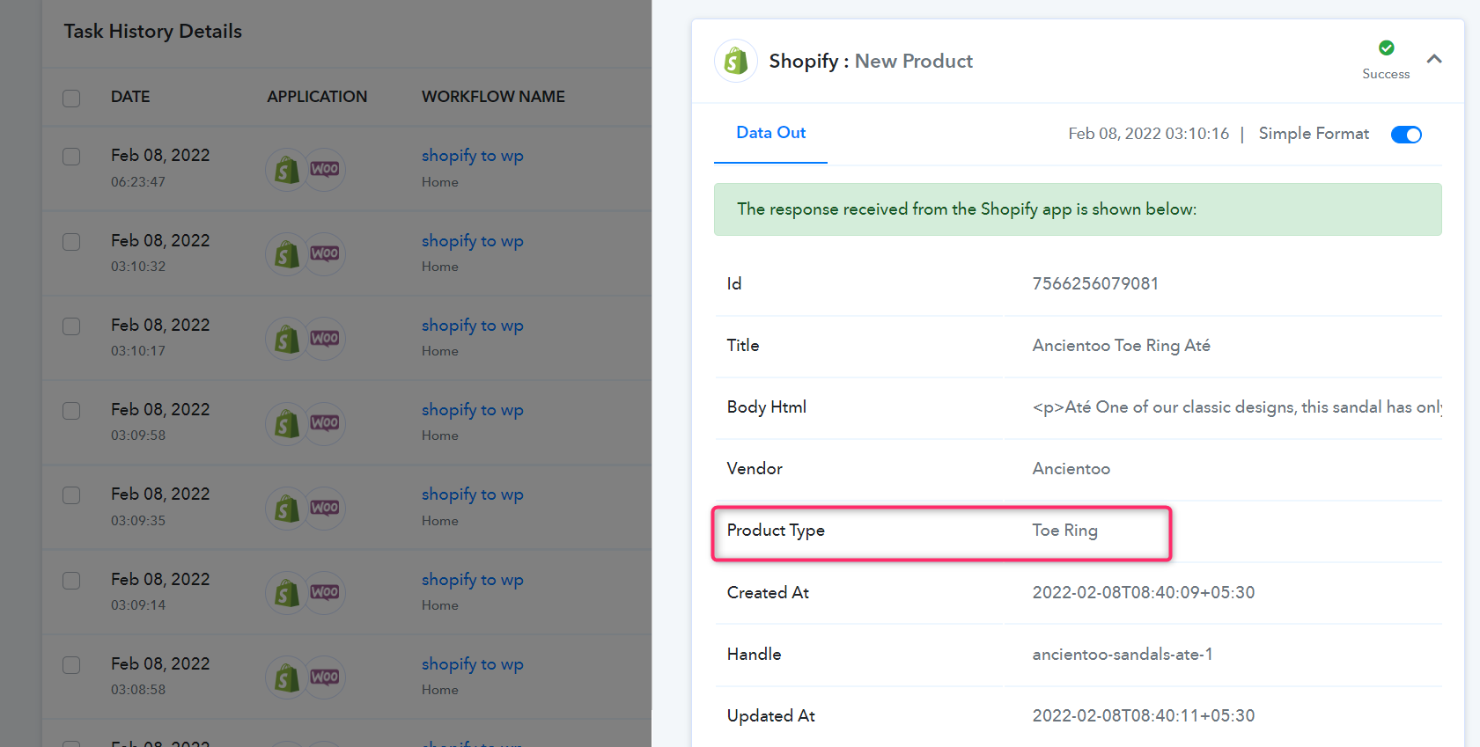Click the WooCommerce icon in the 03:10:32 row
This screenshot has height=747, width=1480.
click(325, 254)
